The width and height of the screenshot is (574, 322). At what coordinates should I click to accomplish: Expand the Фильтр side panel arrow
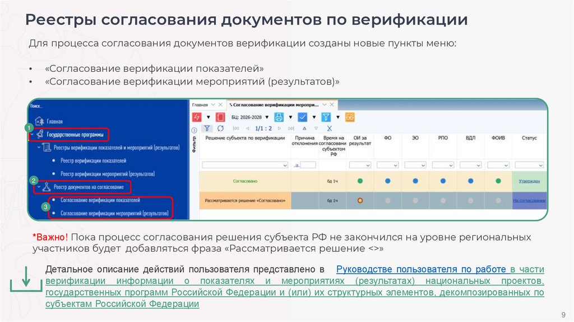tap(194, 130)
